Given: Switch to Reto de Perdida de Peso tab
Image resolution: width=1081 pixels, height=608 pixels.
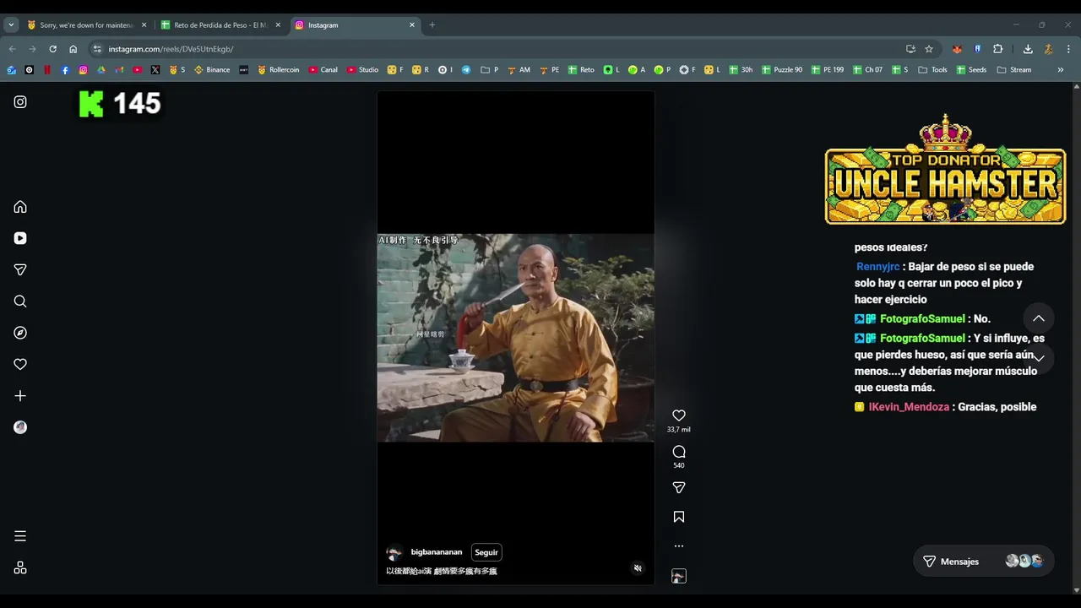Looking at the screenshot, I should pos(220,25).
